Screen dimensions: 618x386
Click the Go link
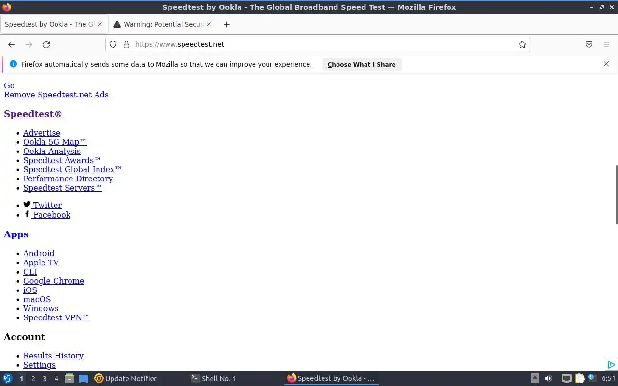[x=9, y=85]
